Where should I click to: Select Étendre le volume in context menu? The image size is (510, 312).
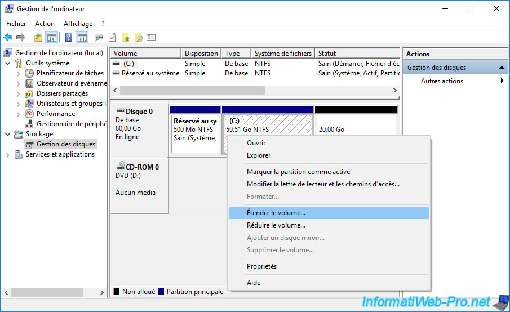276,213
